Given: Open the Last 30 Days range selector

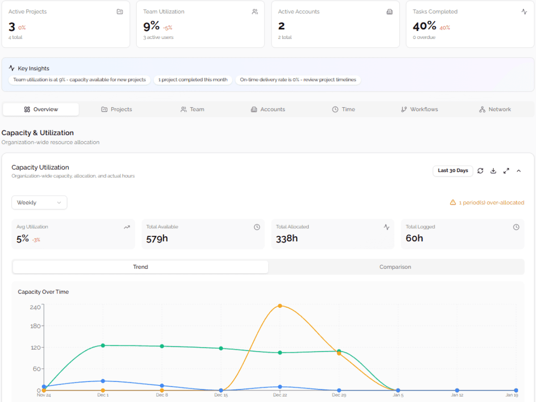Looking at the screenshot, I should click(x=452, y=171).
